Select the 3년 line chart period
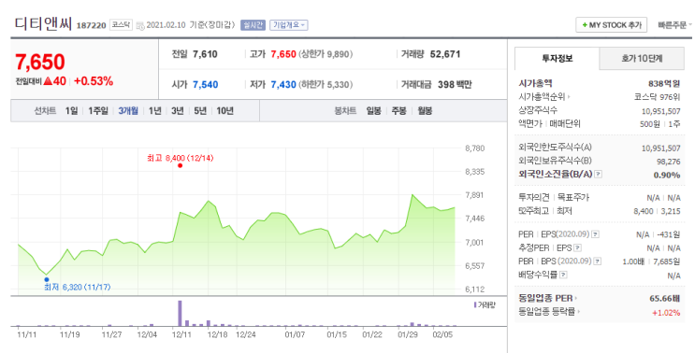This screenshot has width=695, height=353. click(178, 110)
